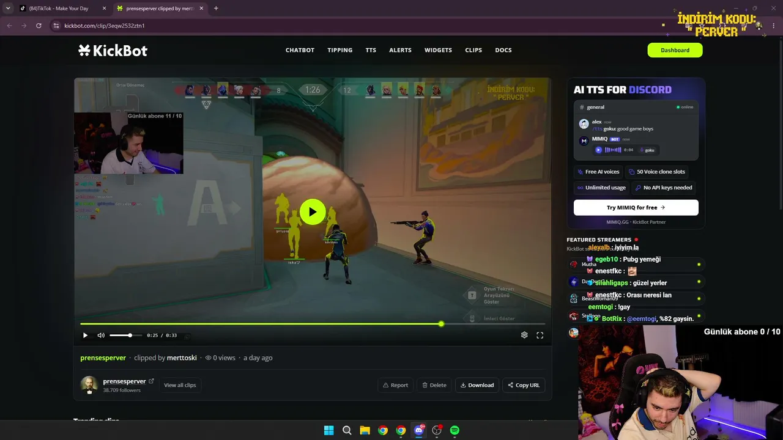Open the CLIPS menu item

(473, 50)
